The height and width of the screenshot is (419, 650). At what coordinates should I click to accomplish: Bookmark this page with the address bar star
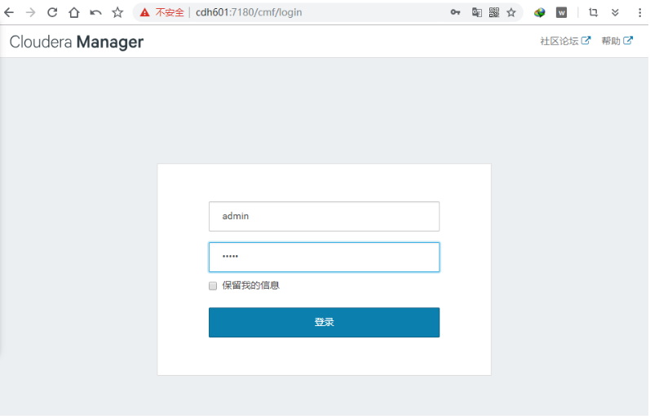click(511, 12)
